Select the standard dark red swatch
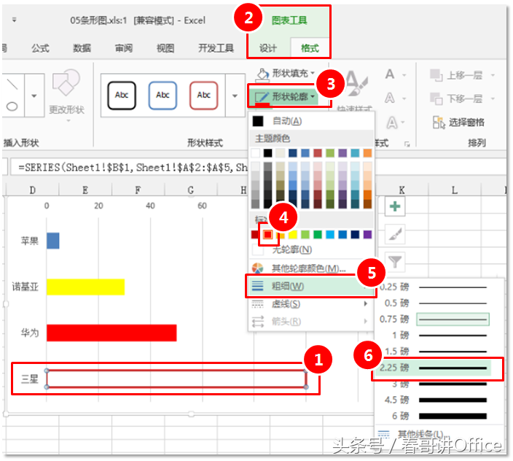 coord(255,234)
